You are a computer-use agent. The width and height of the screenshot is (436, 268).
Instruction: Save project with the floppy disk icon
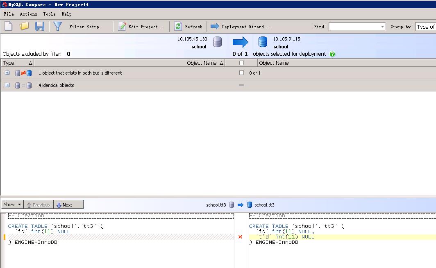coord(40,26)
